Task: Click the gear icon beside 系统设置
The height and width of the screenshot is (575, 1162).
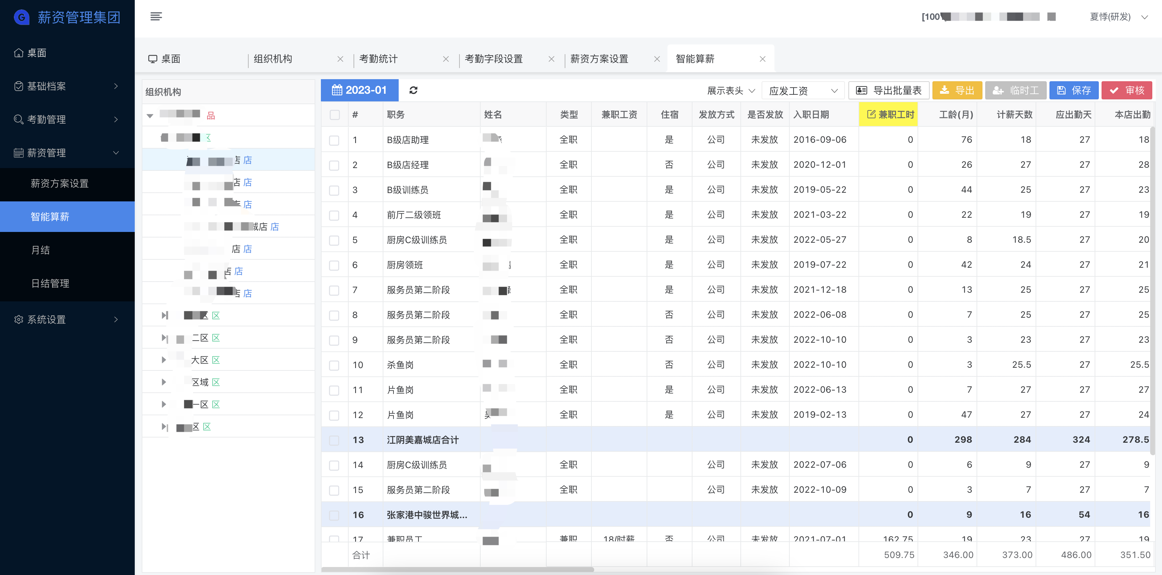Action: pyautogui.click(x=18, y=319)
